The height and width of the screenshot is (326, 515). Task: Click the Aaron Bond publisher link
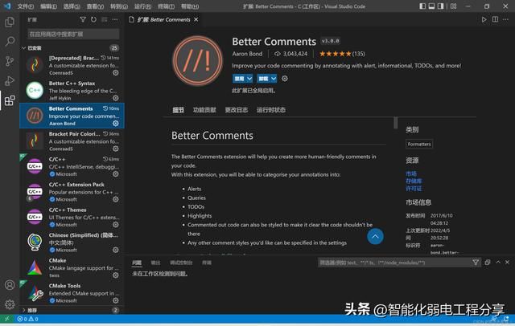click(x=249, y=54)
